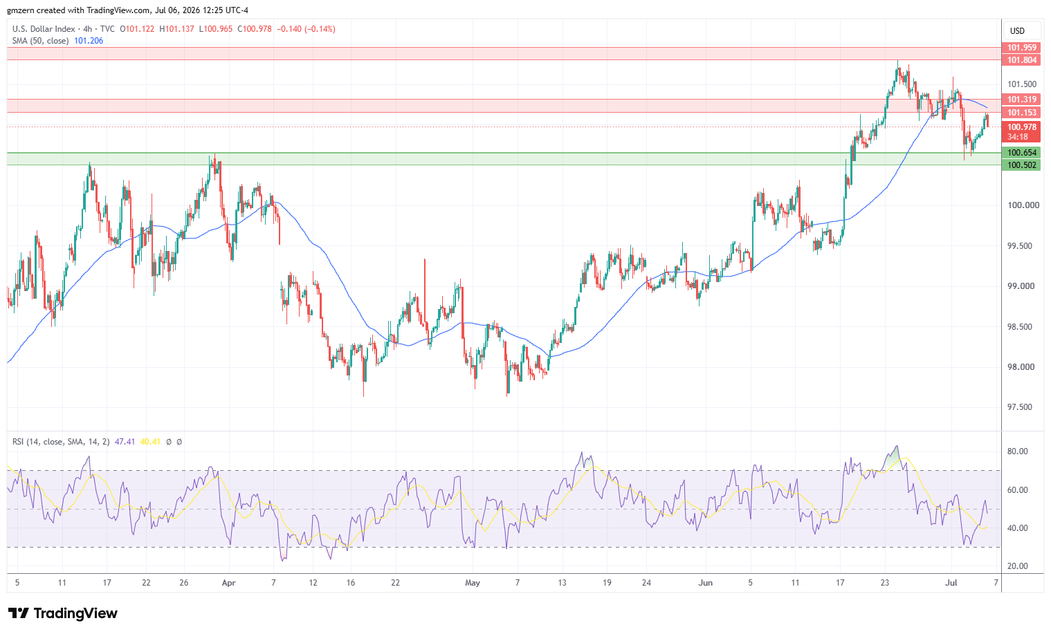Image resolution: width=1051 pixels, height=634 pixels.
Task: Click the 101.959 resistance price label
Action: pyautogui.click(x=1021, y=48)
